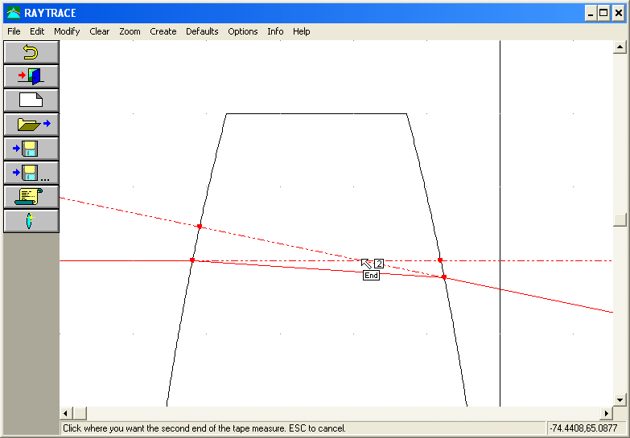Click the Exit door icon button
Viewport: 630px width, 438px height.
point(31,76)
